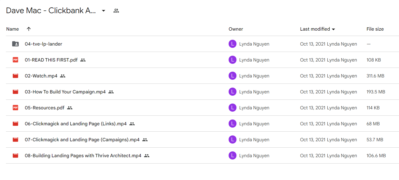Click owner name Lynda Nguyen for 02-Watch.mp4

click(x=254, y=76)
